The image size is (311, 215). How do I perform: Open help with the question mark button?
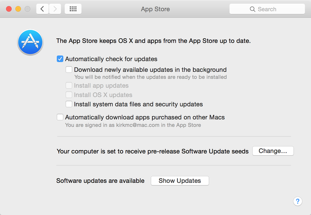(x=297, y=201)
